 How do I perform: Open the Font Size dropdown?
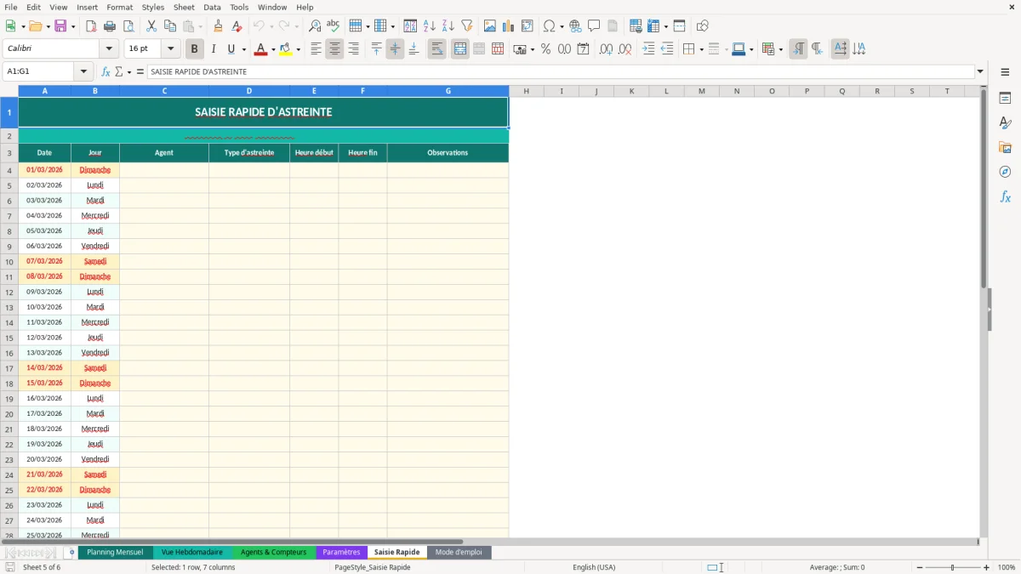coord(170,49)
